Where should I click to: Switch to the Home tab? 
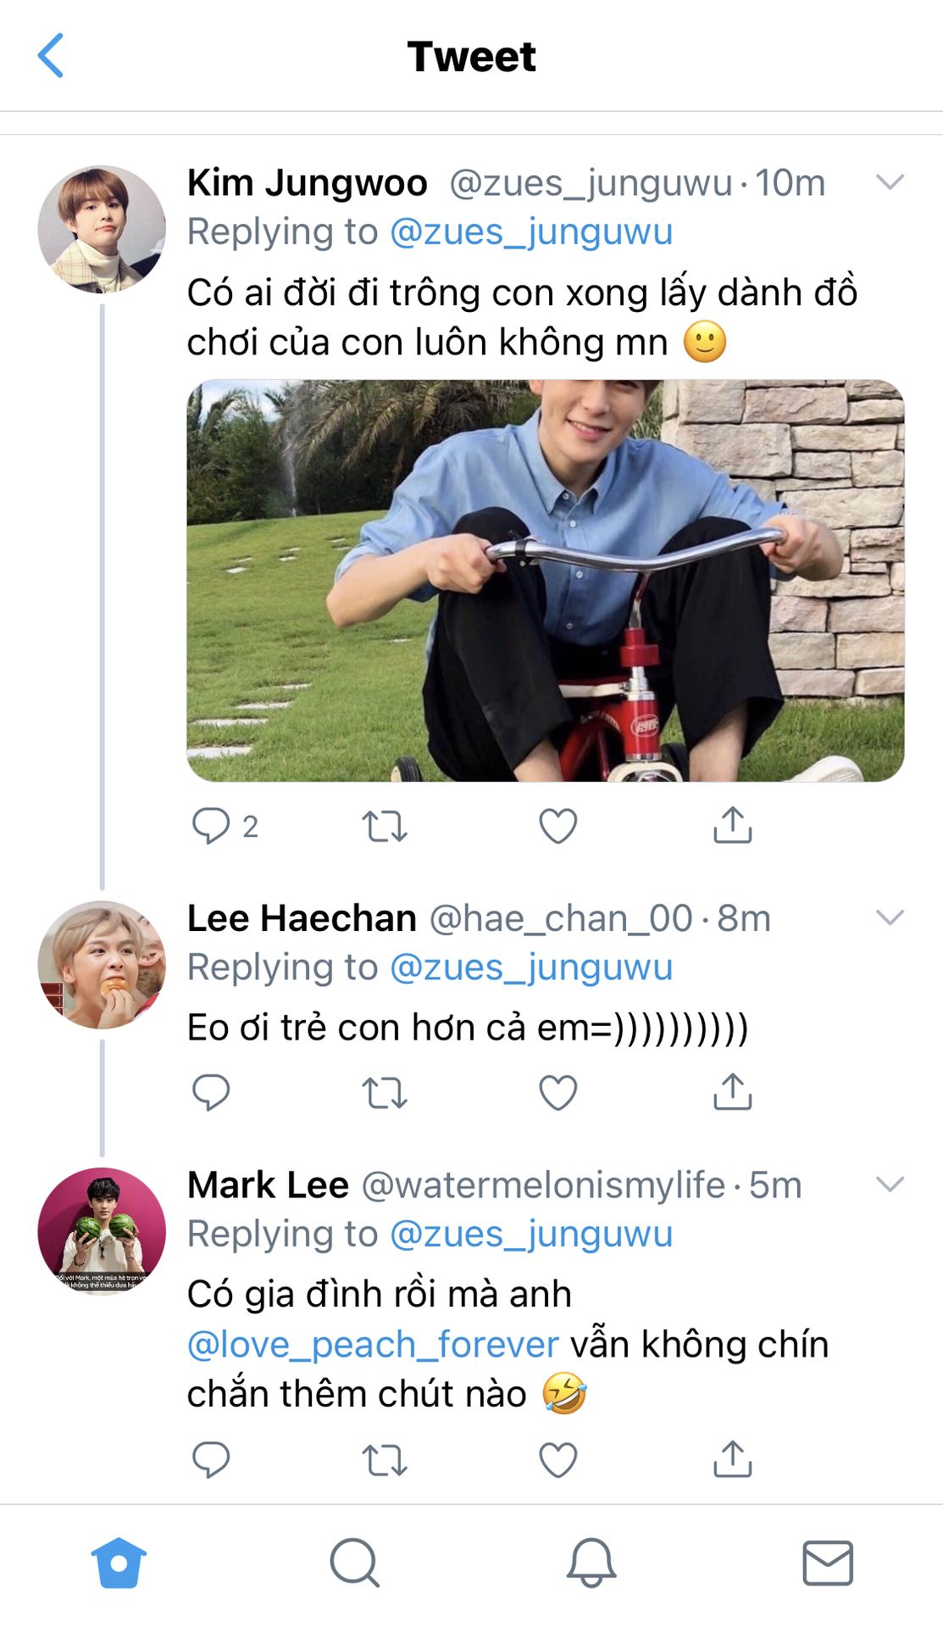coord(119,1563)
